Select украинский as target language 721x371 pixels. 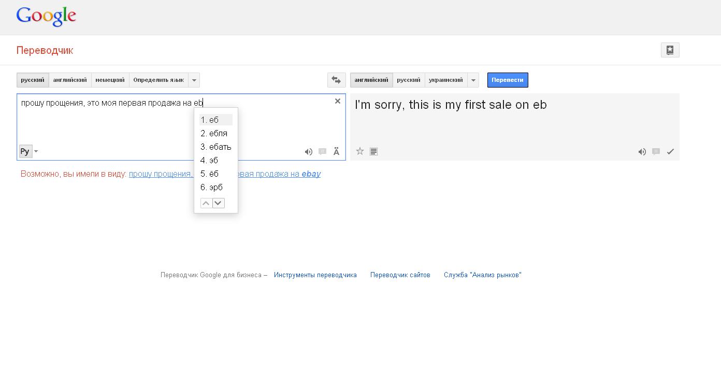tap(446, 80)
